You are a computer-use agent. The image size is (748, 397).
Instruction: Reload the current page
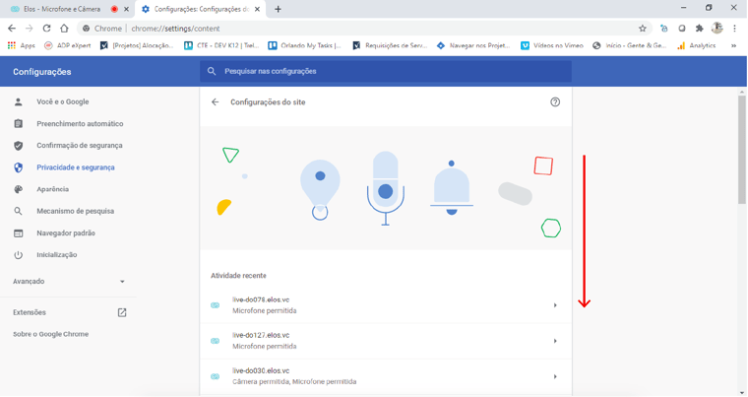47,29
